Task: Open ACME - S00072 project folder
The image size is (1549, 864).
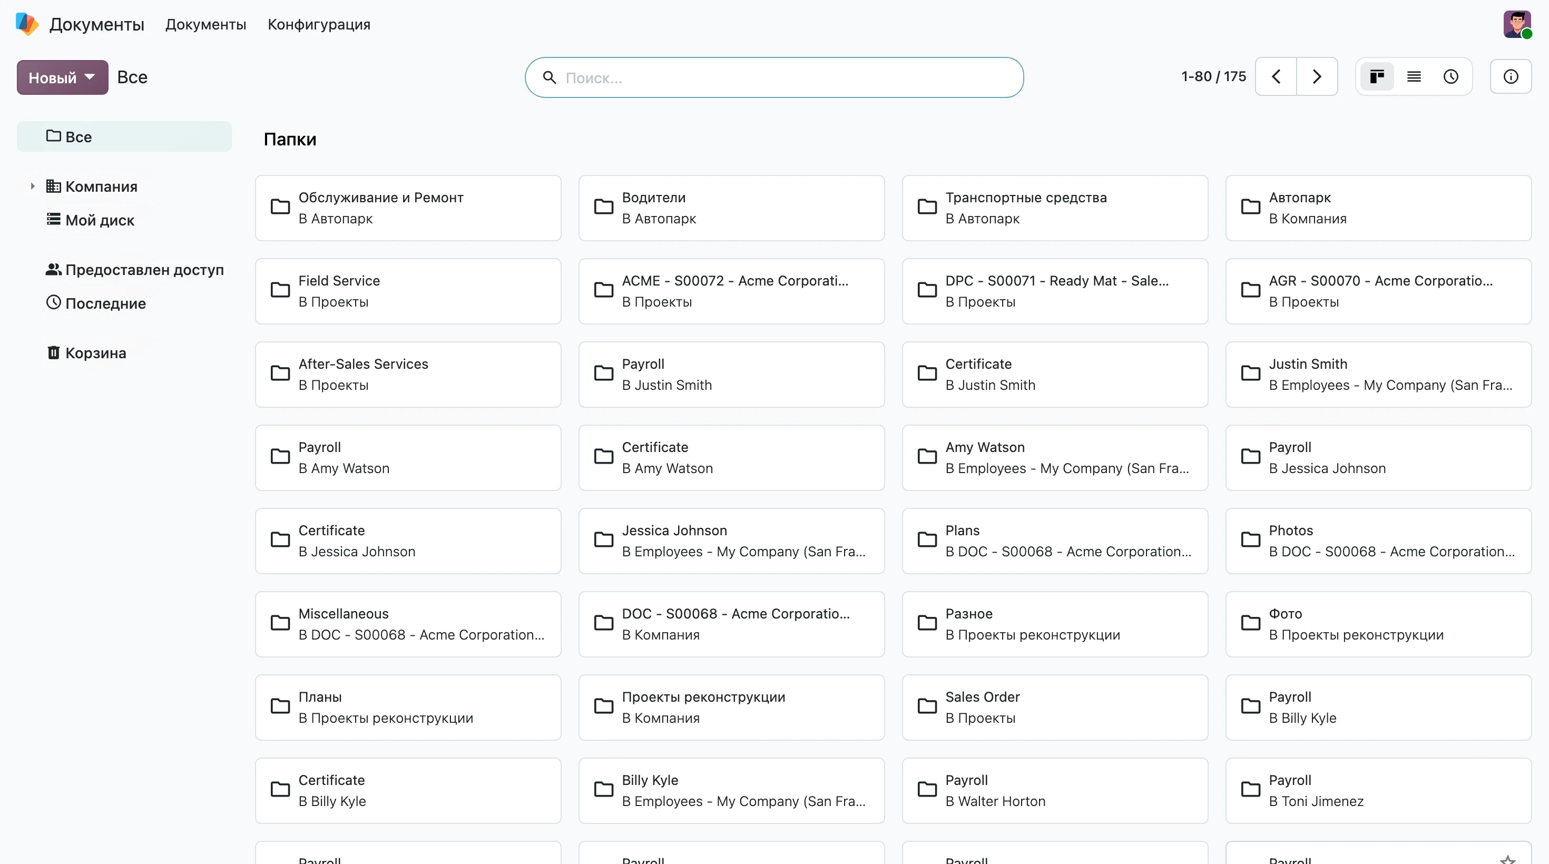Action: [731, 292]
